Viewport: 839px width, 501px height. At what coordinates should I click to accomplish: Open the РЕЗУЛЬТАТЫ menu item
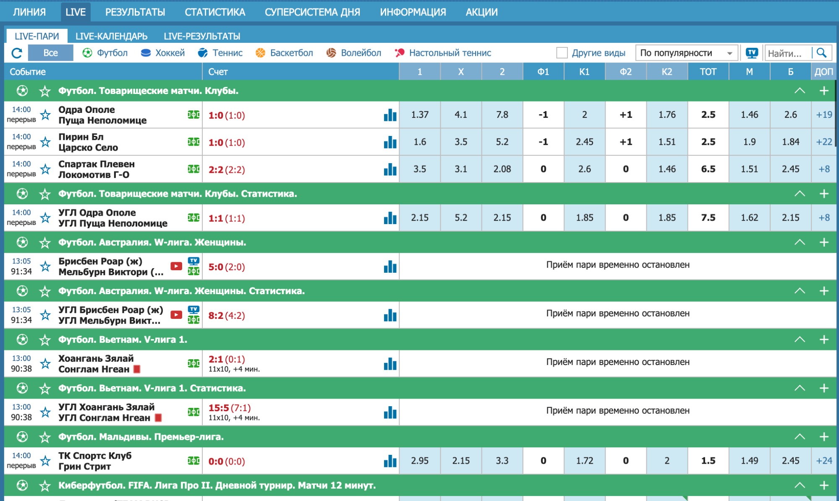(x=135, y=12)
